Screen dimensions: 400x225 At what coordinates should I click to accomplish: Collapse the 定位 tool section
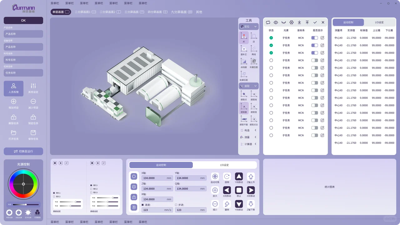pos(255,27)
